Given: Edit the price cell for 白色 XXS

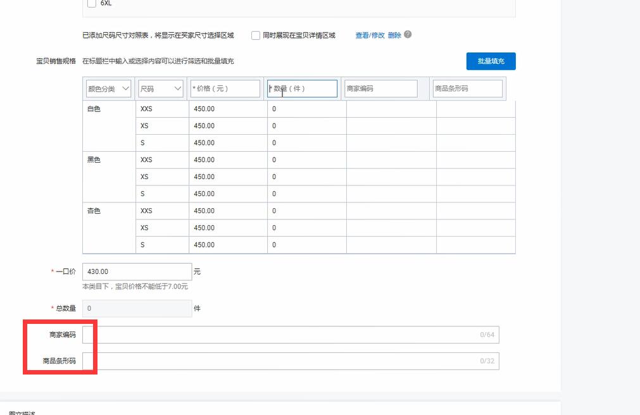Looking at the screenshot, I should pos(227,109).
